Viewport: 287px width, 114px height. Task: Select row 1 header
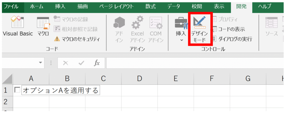click(x=7, y=90)
